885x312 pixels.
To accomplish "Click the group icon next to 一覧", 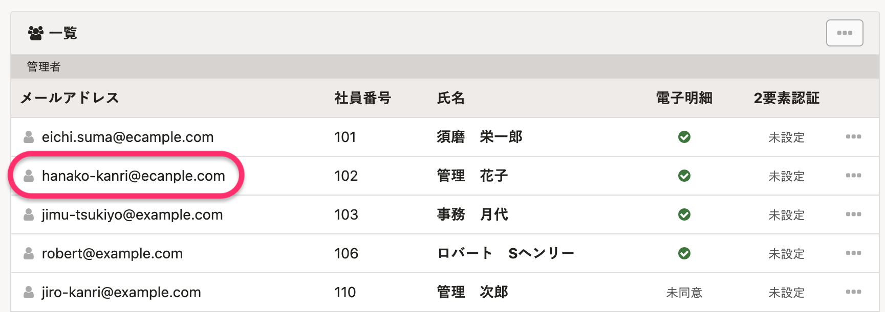I will (x=36, y=33).
